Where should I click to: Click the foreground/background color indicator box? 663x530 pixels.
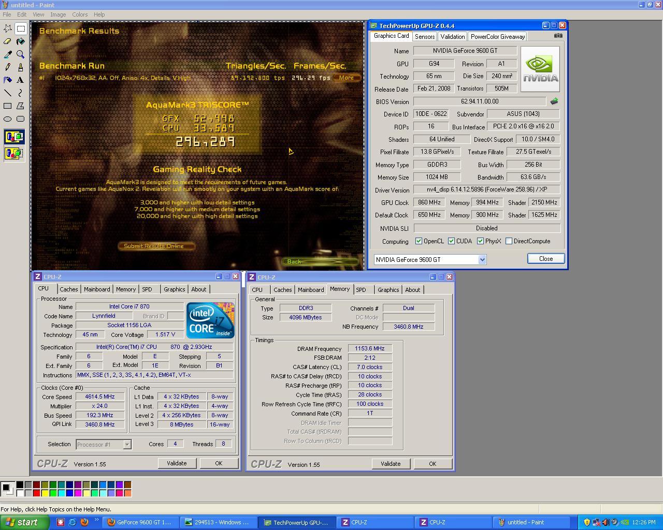point(7,488)
